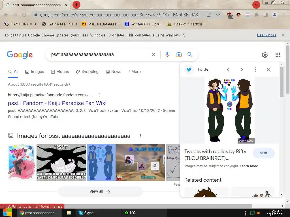The height and width of the screenshot is (217, 290).
Task: Open options for Kaiju Paradise result
Action: [99, 95]
